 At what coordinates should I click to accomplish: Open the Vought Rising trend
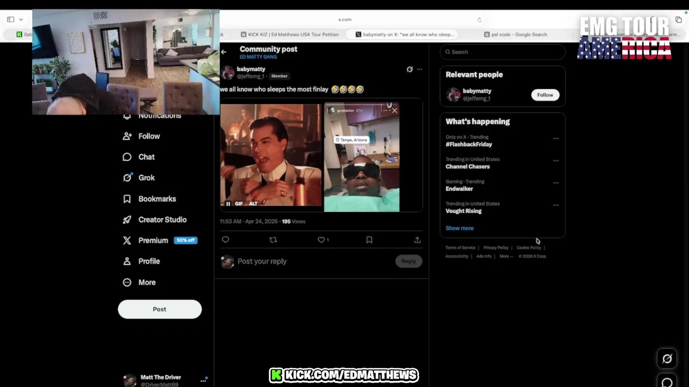[x=463, y=211]
